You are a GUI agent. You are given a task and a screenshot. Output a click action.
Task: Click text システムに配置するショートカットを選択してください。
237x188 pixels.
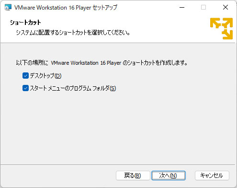click(x=73, y=33)
